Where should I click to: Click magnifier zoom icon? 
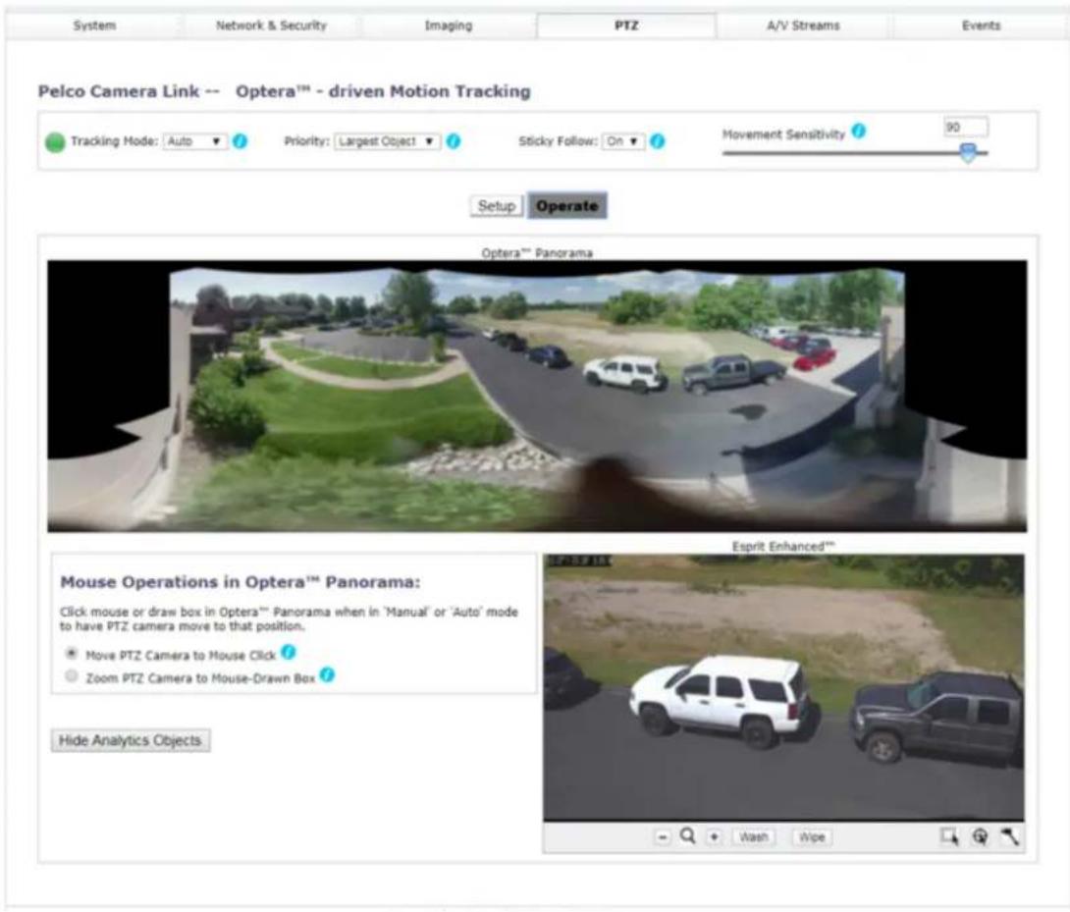coord(688,836)
